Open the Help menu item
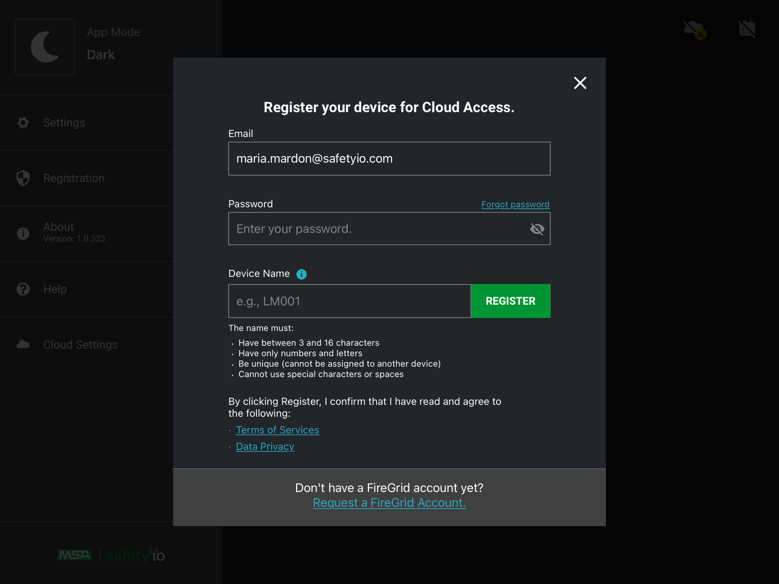 (x=87, y=289)
